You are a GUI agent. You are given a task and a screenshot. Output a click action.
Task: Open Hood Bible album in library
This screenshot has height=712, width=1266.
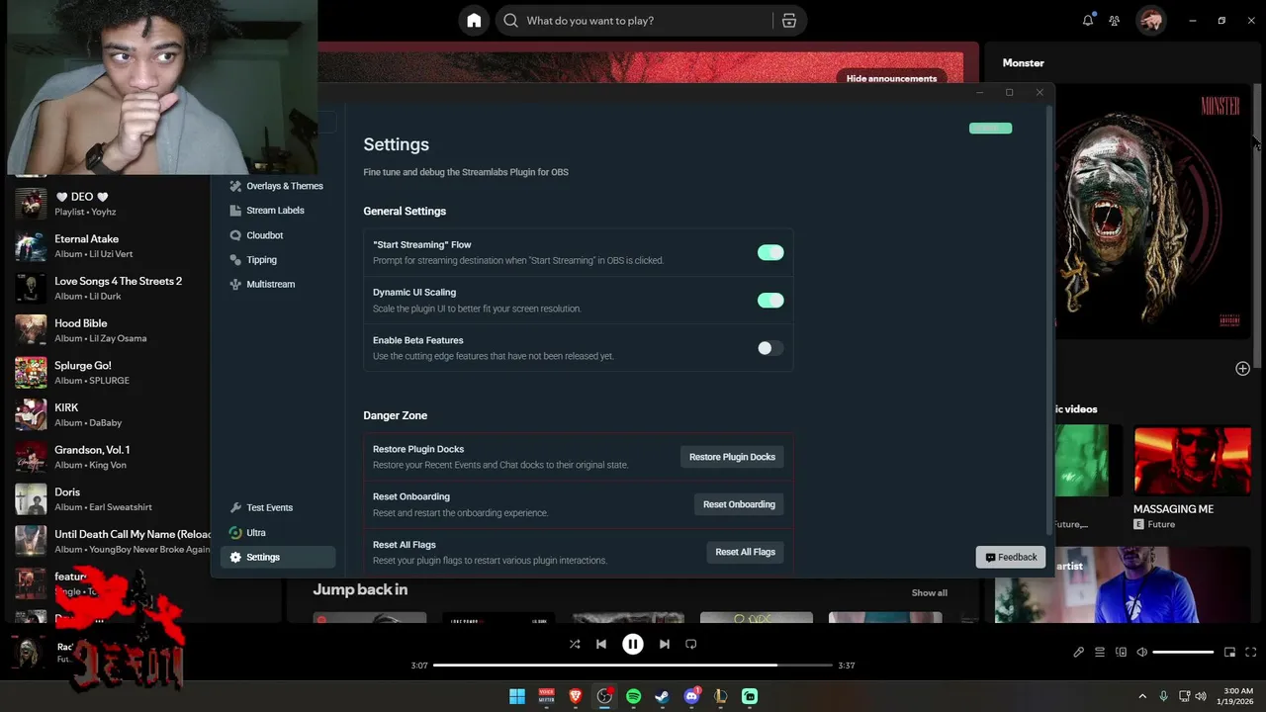(x=109, y=330)
